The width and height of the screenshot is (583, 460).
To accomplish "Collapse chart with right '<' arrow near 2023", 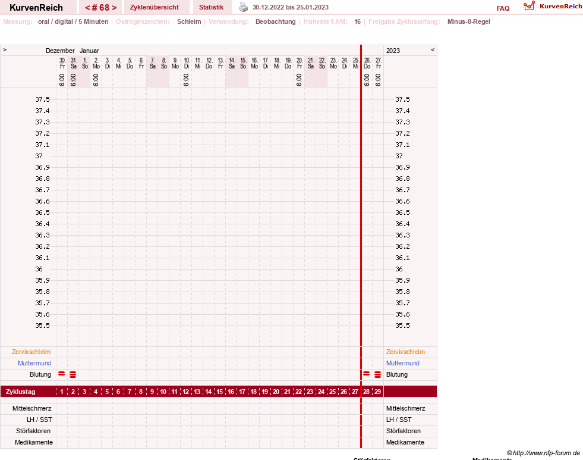I will click(x=433, y=49).
